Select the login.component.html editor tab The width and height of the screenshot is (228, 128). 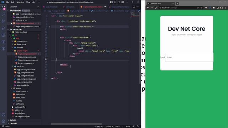pos(92,7)
